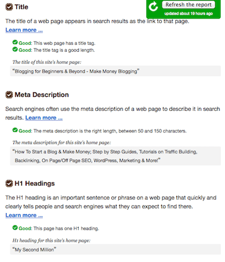
Task: Click green check for 'title tag is a good length'
Action: click(x=15, y=49)
